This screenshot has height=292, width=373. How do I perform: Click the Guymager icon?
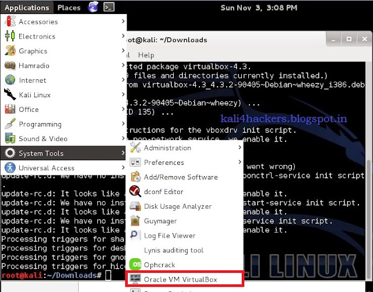135,221
